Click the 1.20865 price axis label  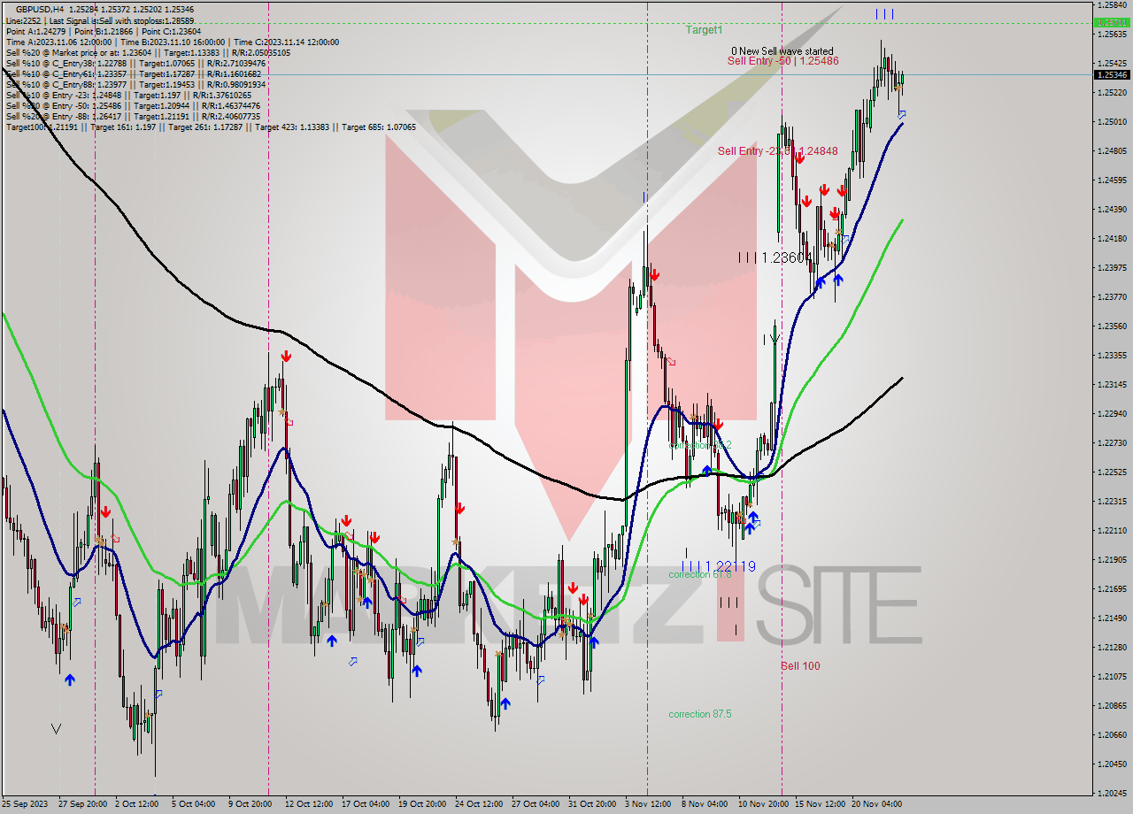pos(1113,705)
